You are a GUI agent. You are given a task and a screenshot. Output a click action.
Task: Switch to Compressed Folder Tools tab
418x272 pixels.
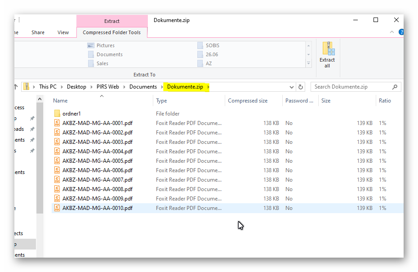tap(111, 32)
